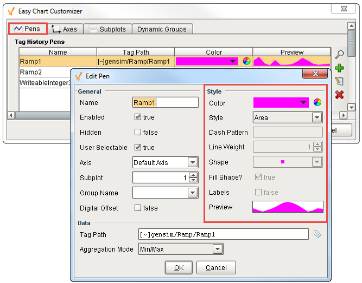The image size is (362, 283).
Task: Close the Edit Pen dialog with X
Action: 314,76
